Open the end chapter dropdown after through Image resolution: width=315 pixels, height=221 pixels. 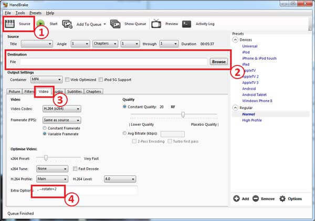point(169,43)
